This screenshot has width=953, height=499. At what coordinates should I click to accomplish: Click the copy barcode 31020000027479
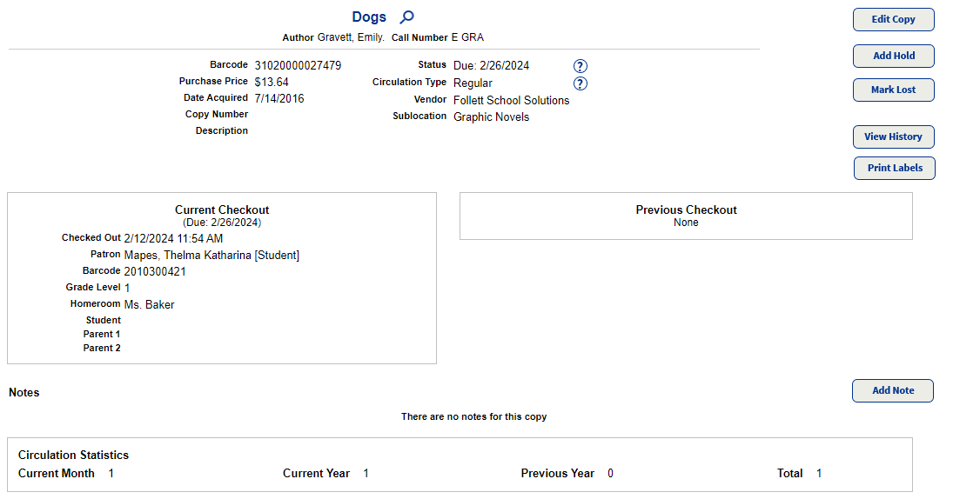click(298, 65)
